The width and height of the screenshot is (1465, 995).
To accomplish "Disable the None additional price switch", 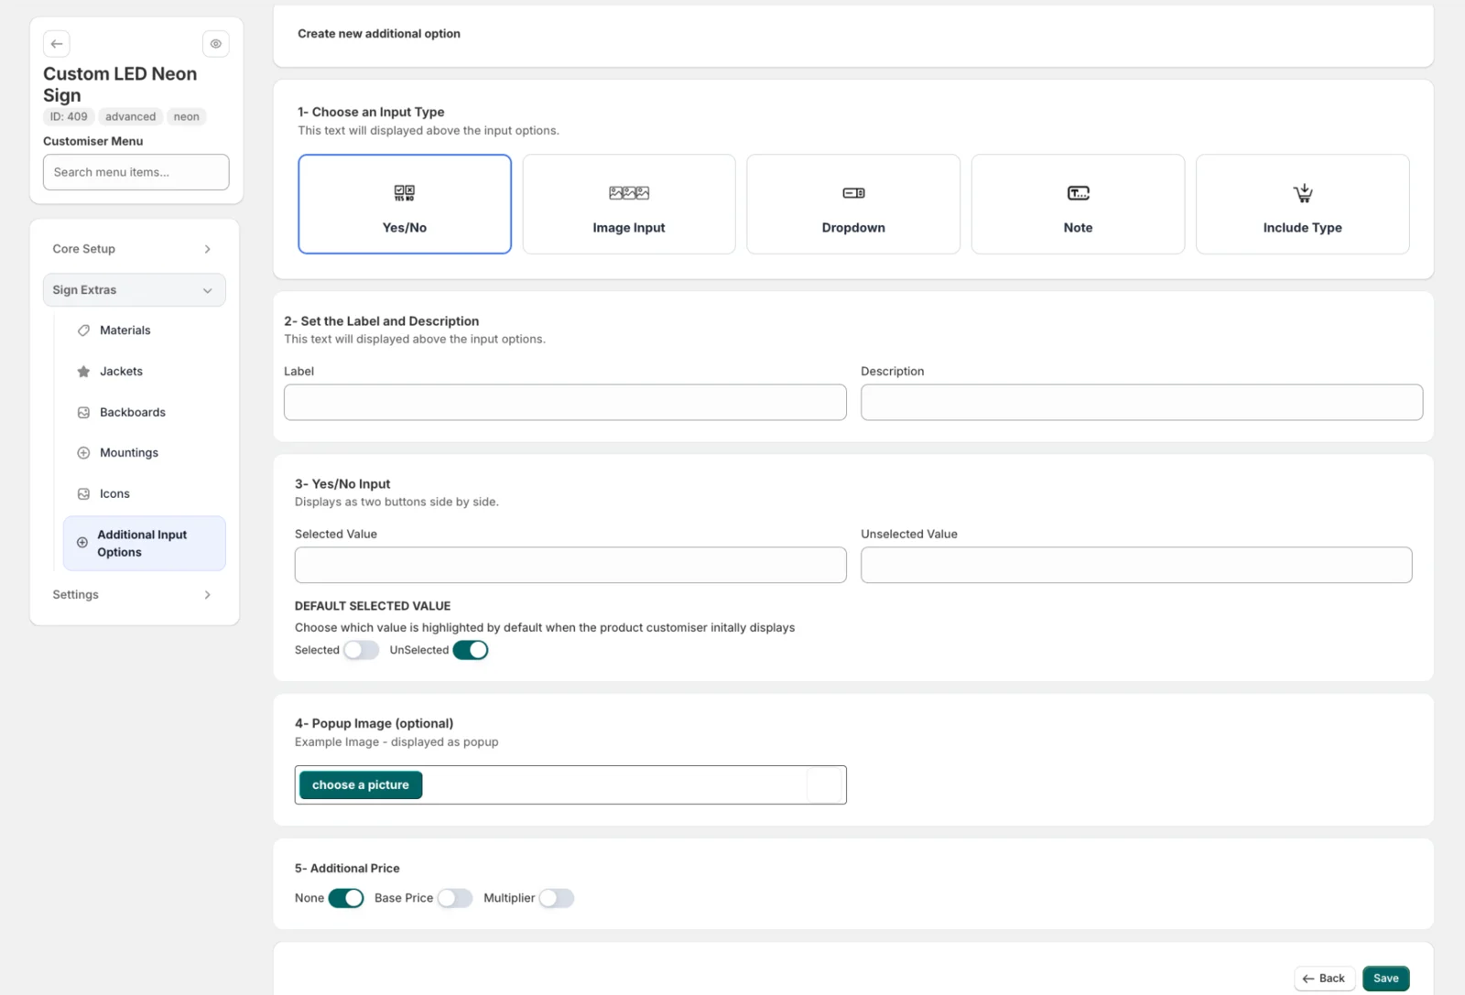I will point(346,898).
